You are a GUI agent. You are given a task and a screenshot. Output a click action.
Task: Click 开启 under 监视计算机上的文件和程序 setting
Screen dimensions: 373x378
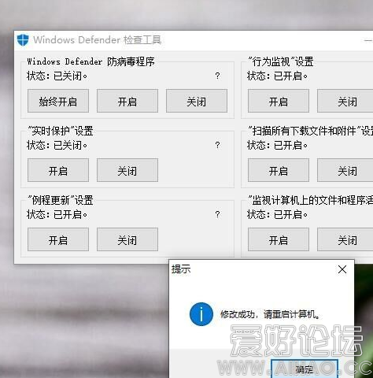click(279, 239)
